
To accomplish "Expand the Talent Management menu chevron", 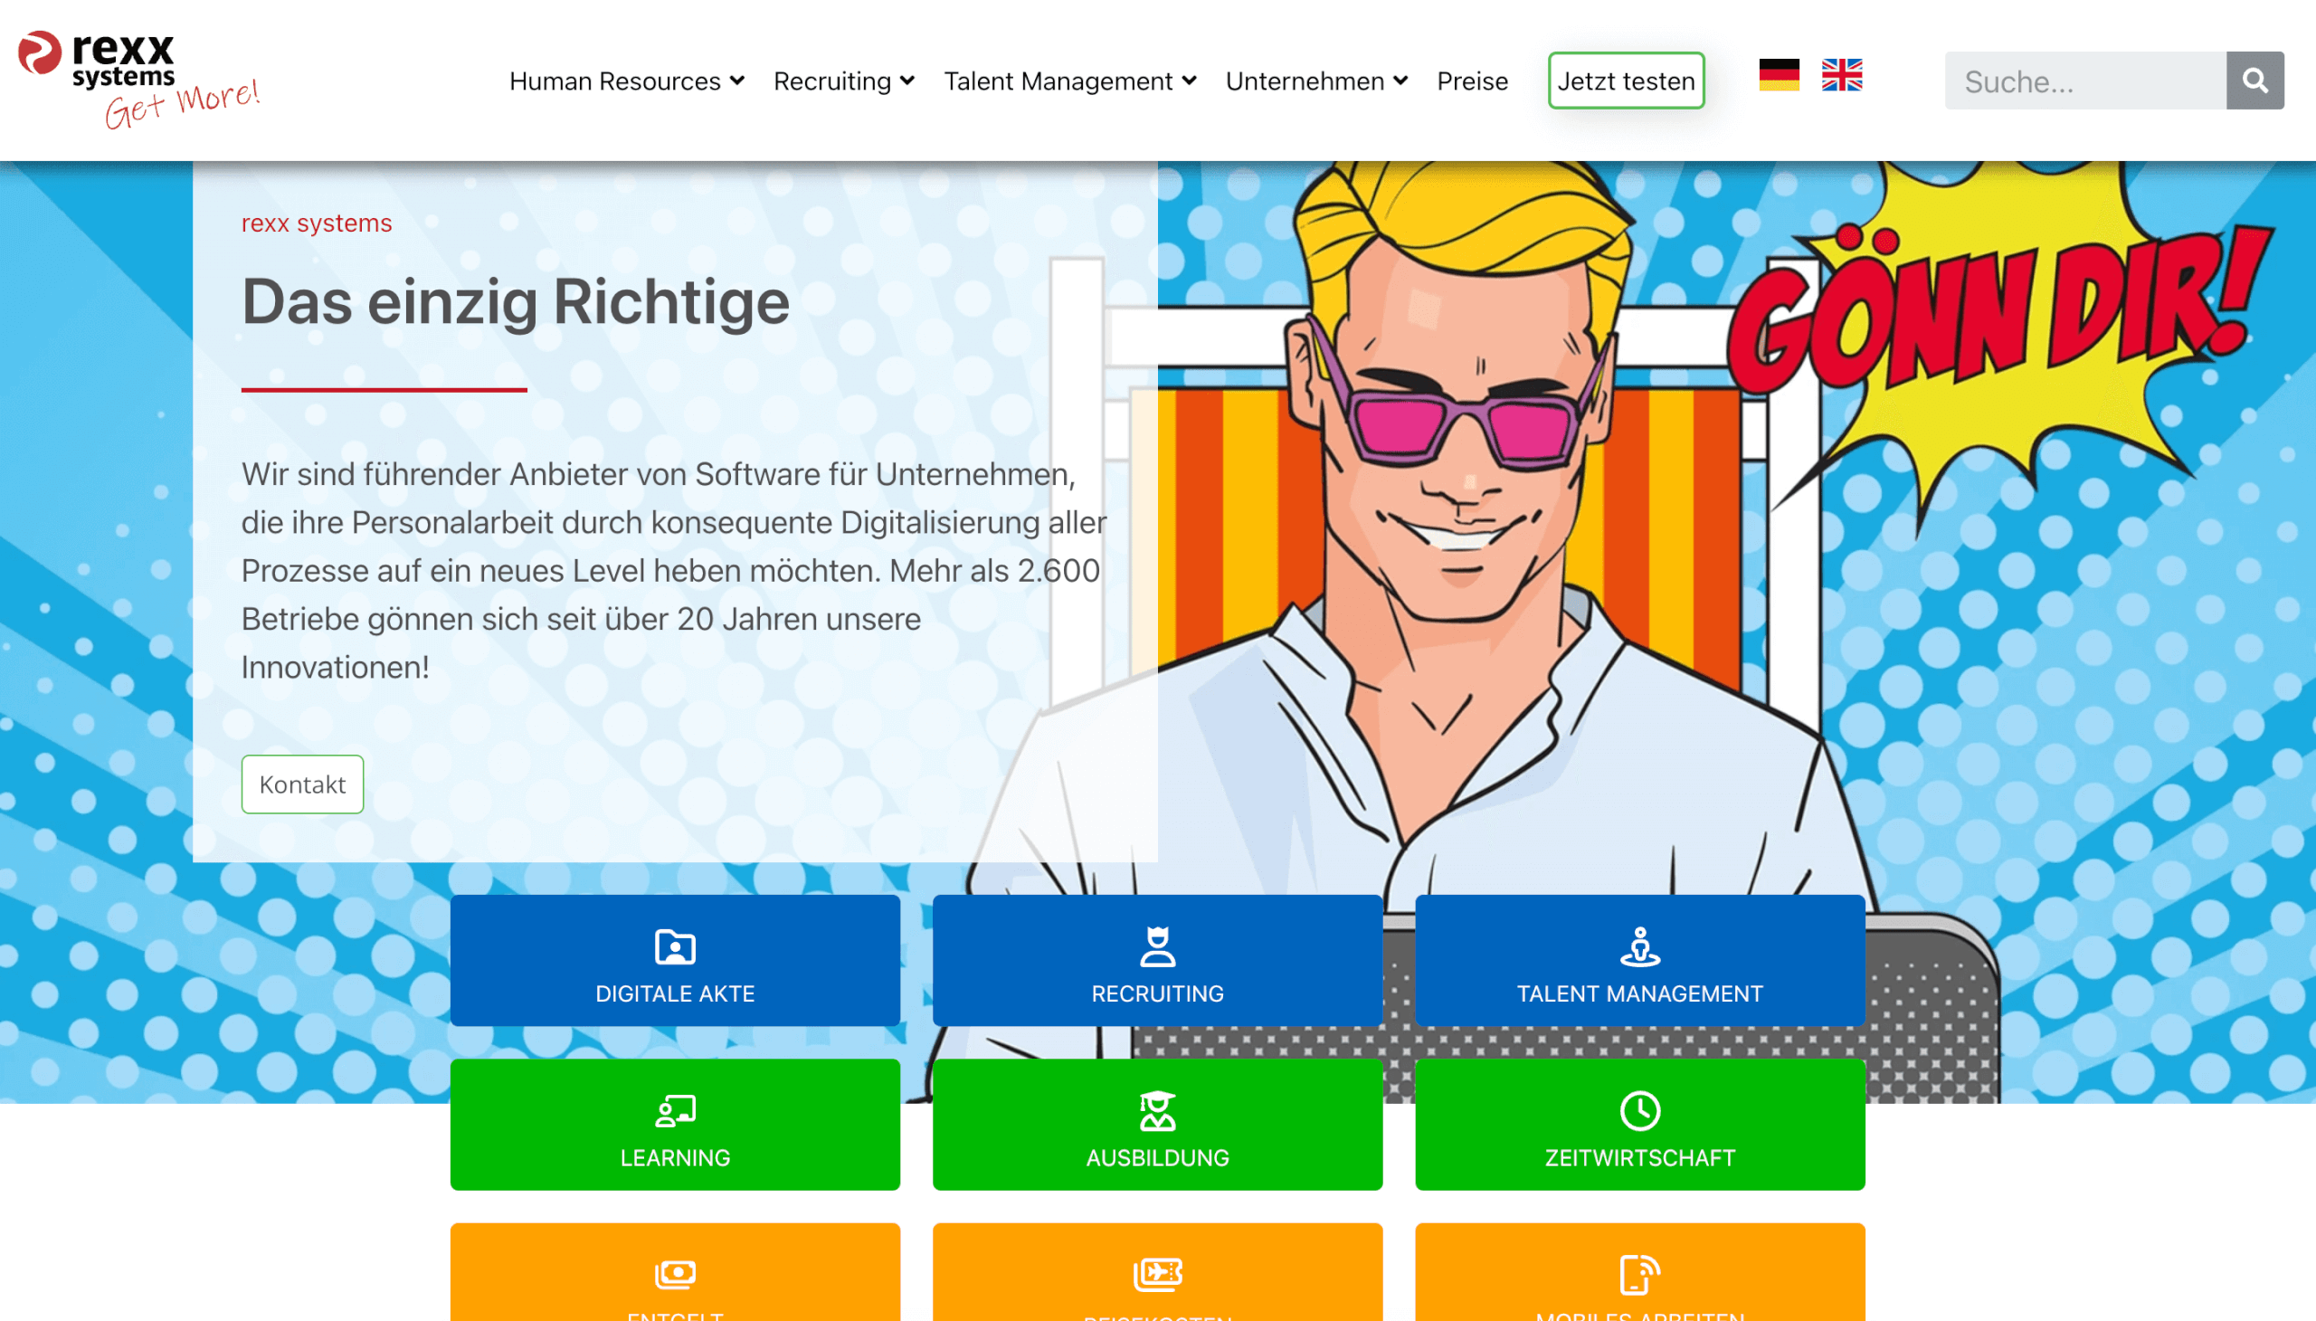I will point(1190,81).
